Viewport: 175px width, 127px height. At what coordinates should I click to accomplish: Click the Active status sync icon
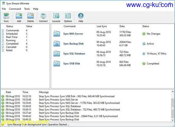coord(144,44)
